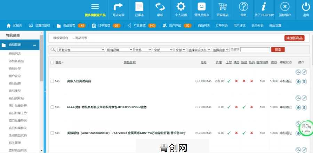Open 会员列表 in the nav bar
313x153 pixels.
tap(257, 25)
